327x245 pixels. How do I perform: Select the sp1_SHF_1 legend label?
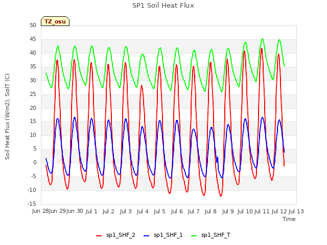click(x=168, y=235)
